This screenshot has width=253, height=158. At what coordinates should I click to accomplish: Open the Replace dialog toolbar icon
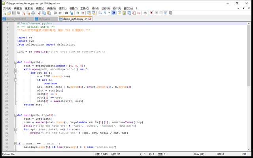coord(71,13)
